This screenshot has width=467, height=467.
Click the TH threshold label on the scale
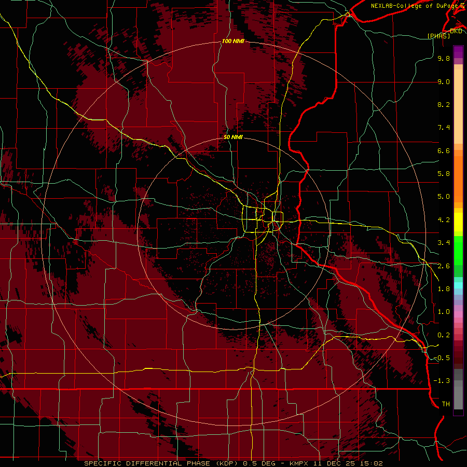446,404
